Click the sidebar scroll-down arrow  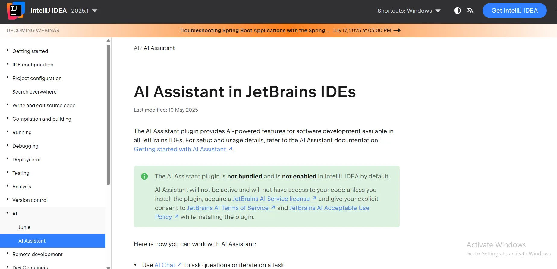(109, 267)
